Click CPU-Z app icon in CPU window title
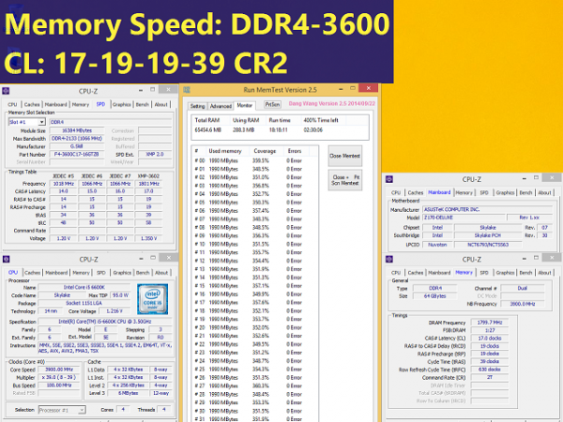 click(x=6, y=259)
